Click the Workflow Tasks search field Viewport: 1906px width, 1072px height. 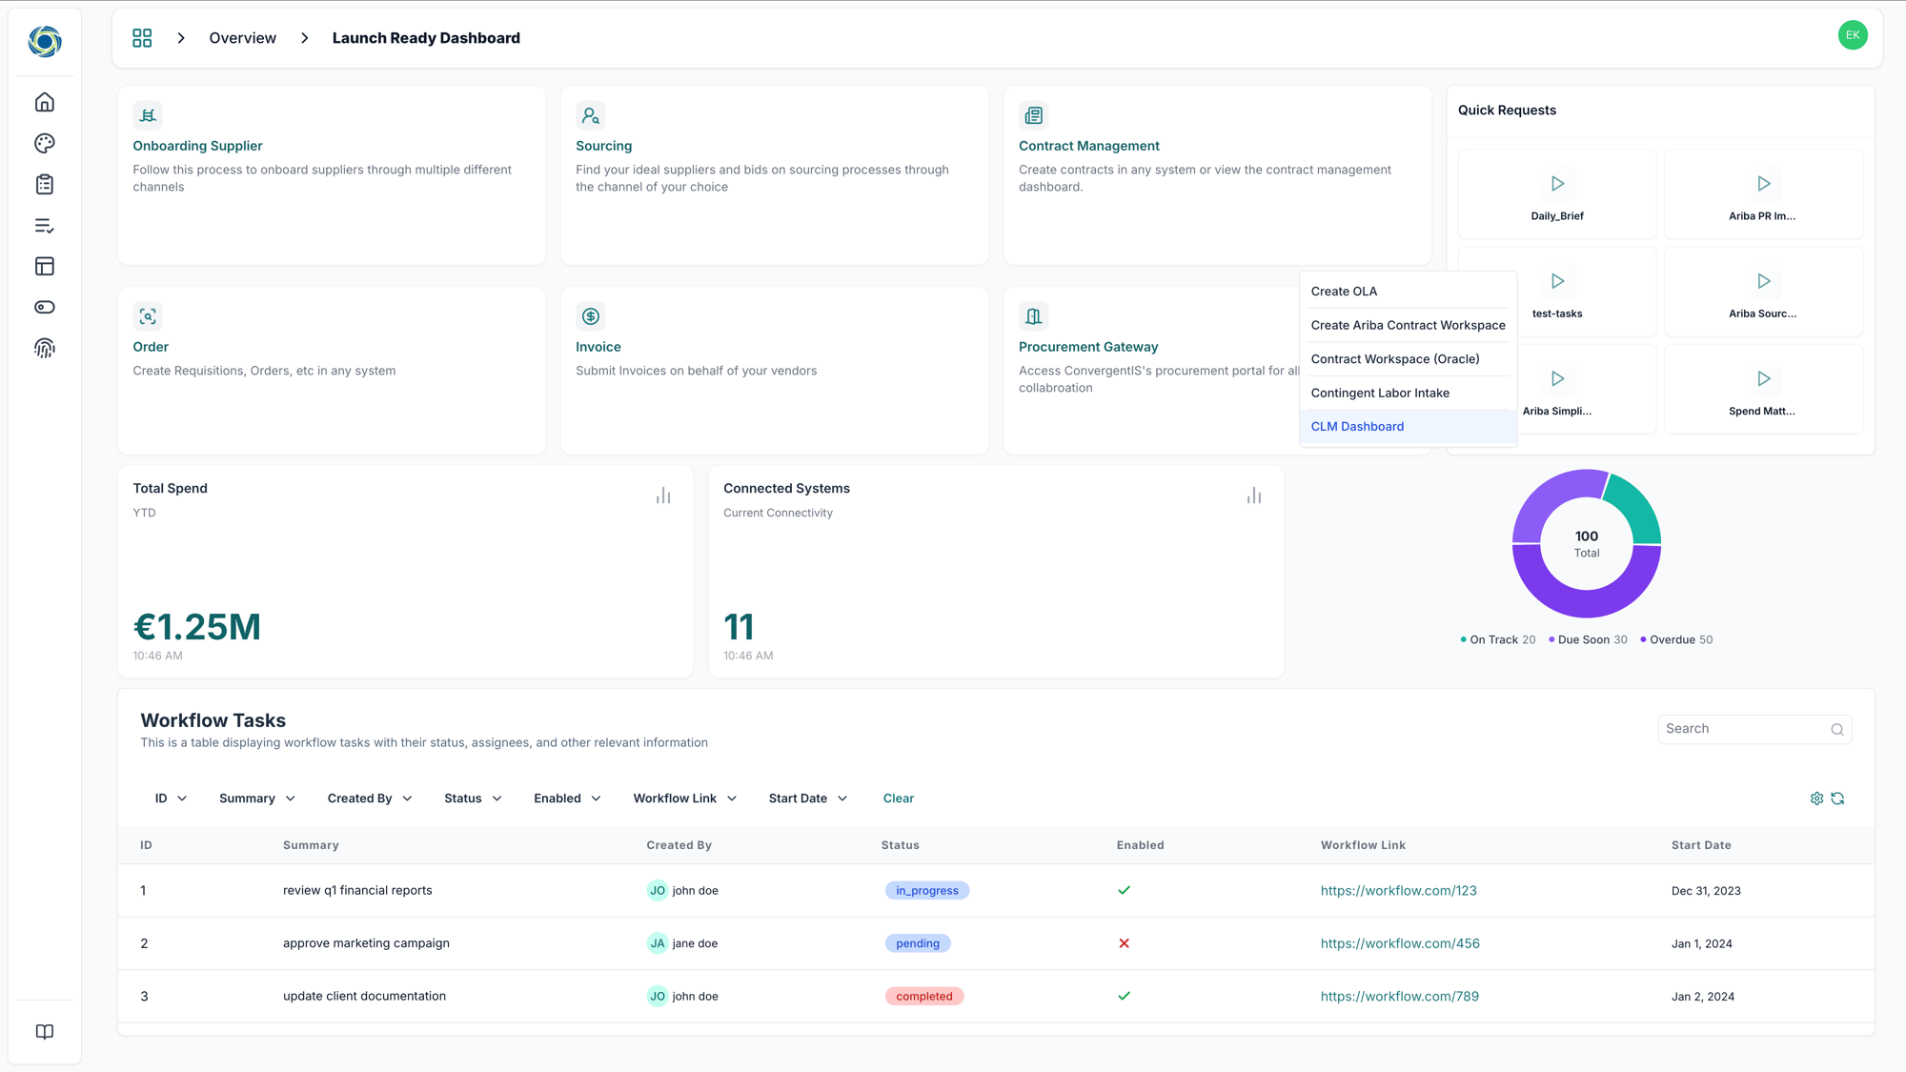(1742, 729)
